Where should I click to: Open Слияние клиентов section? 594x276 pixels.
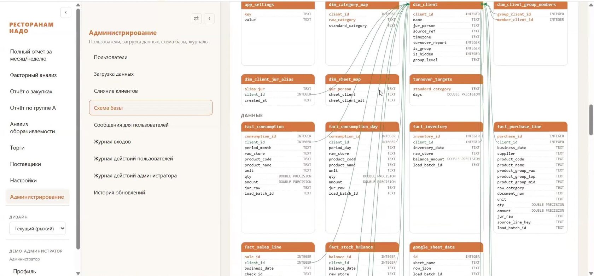(x=151, y=91)
